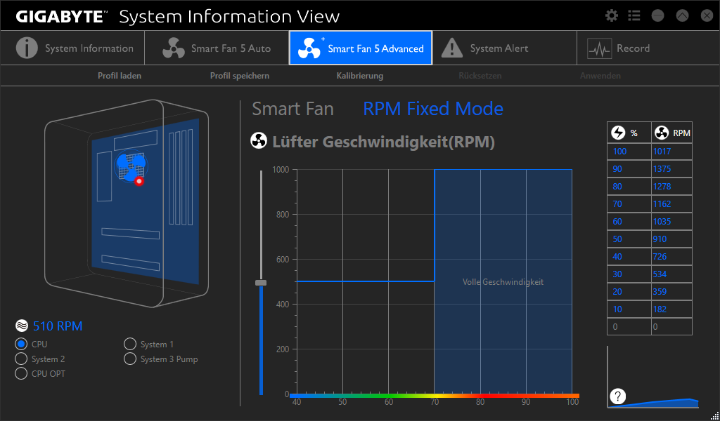This screenshot has height=421, width=720.
Task: Select the System 1 fan radio button
Action: 130,344
